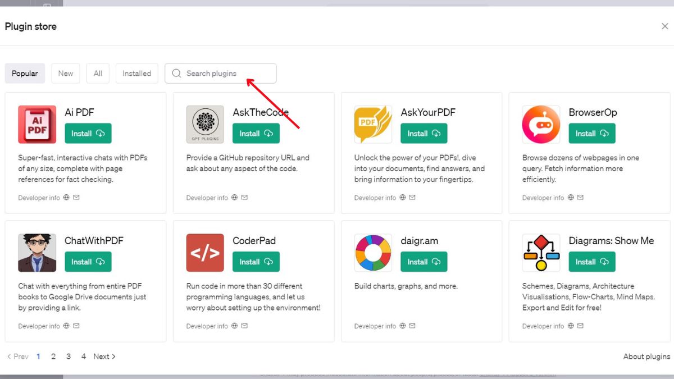This screenshot has height=379, width=674.
Task: Click the "Diagrams: Show Me" plugin title
Action: [x=611, y=241]
